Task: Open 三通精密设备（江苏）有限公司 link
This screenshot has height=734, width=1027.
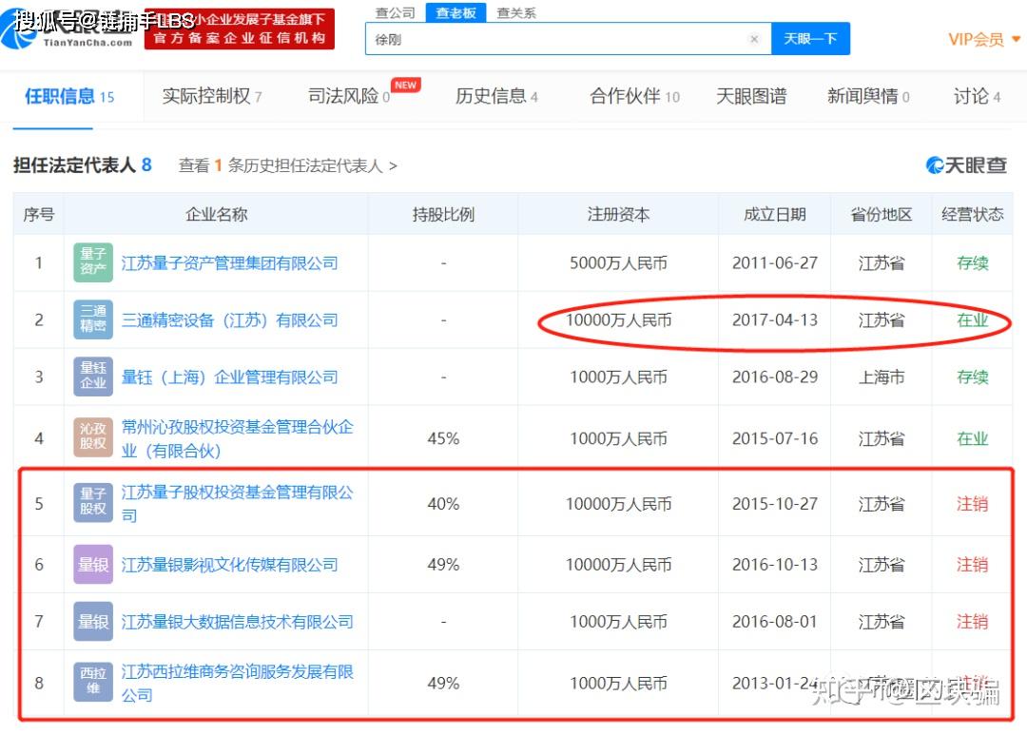Action: (229, 320)
